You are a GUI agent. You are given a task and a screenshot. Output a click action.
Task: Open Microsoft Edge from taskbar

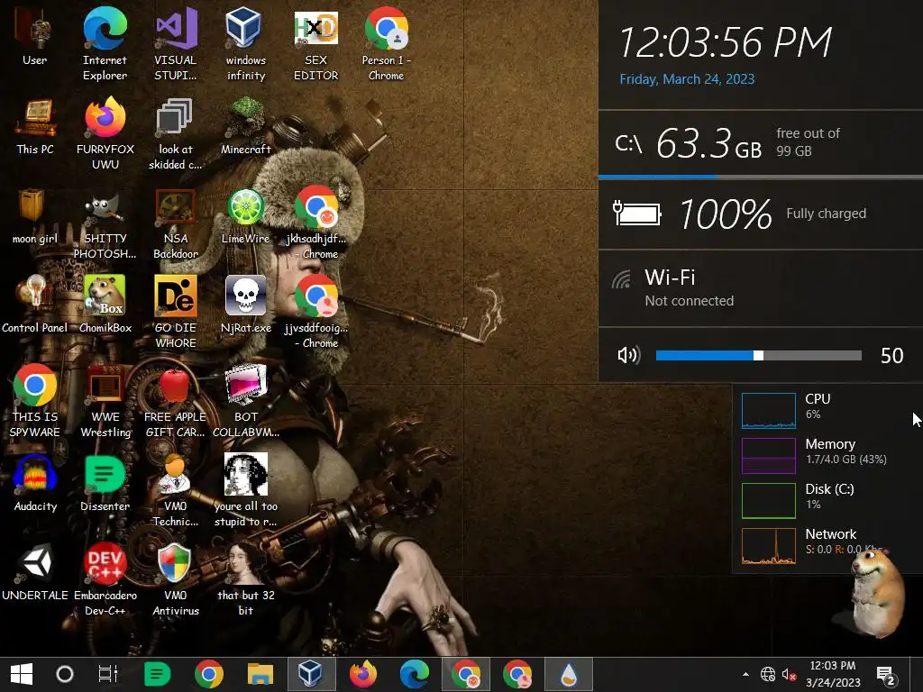(415, 674)
